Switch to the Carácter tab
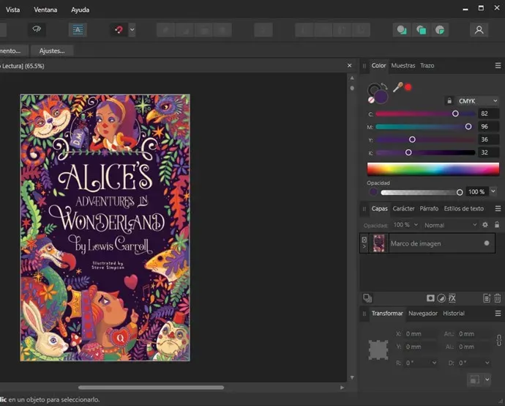The height and width of the screenshot is (406, 505). pos(403,209)
